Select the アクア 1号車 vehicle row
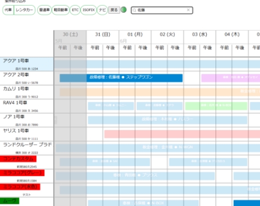This screenshot has width=260, height=206. pyautogui.click(x=27, y=64)
